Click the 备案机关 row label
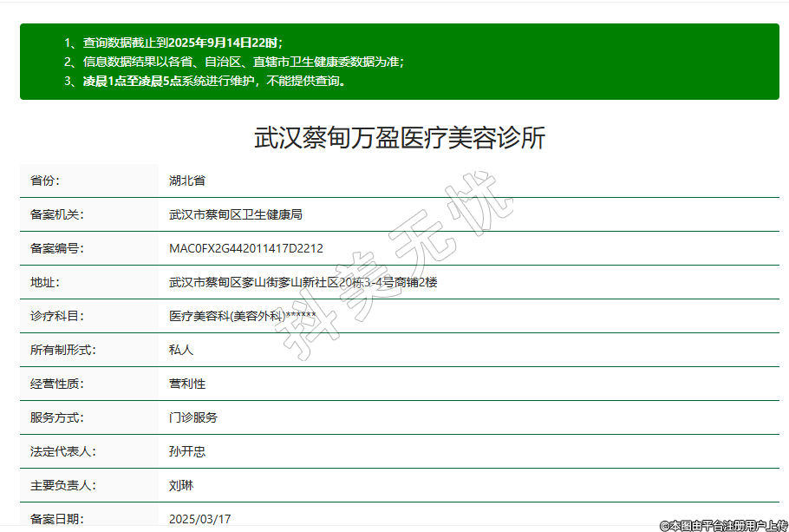 click(x=57, y=214)
